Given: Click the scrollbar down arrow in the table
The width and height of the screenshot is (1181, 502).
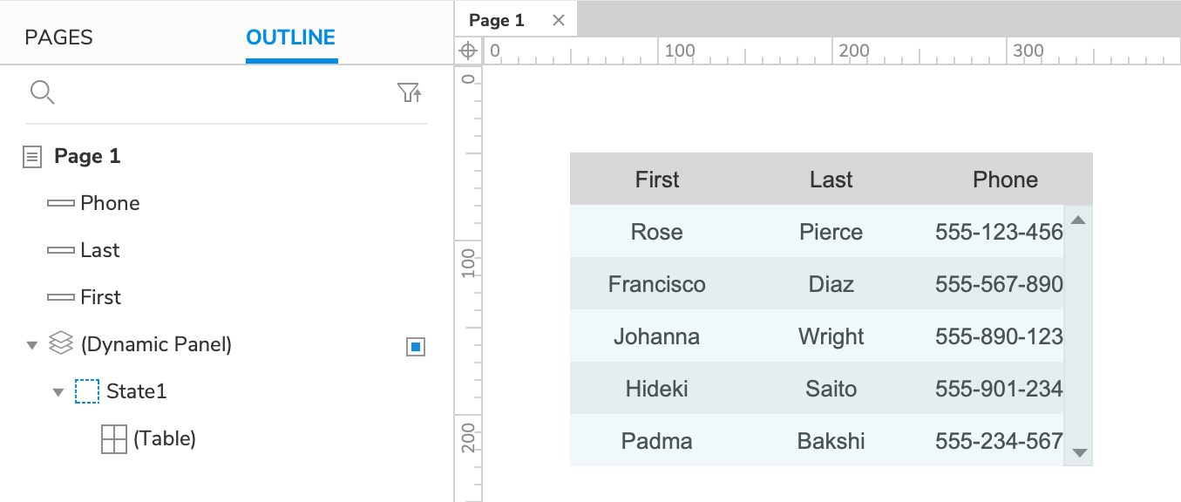Looking at the screenshot, I should (1078, 453).
